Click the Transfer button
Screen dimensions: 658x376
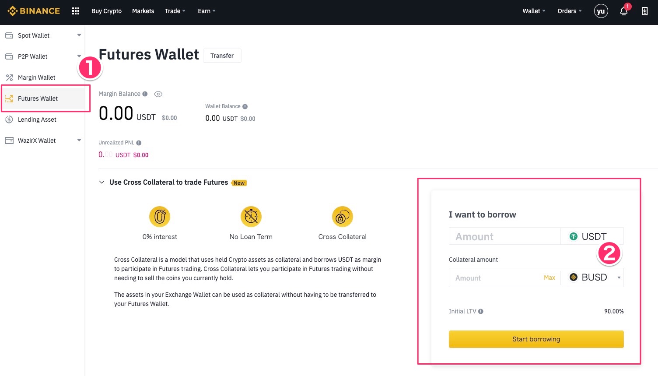pyautogui.click(x=222, y=56)
